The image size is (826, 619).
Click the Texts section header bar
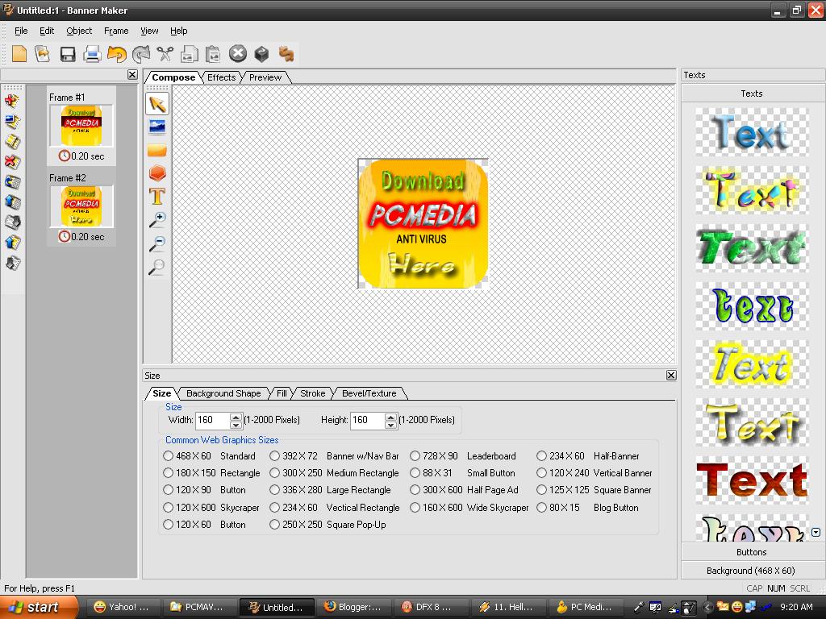751,93
